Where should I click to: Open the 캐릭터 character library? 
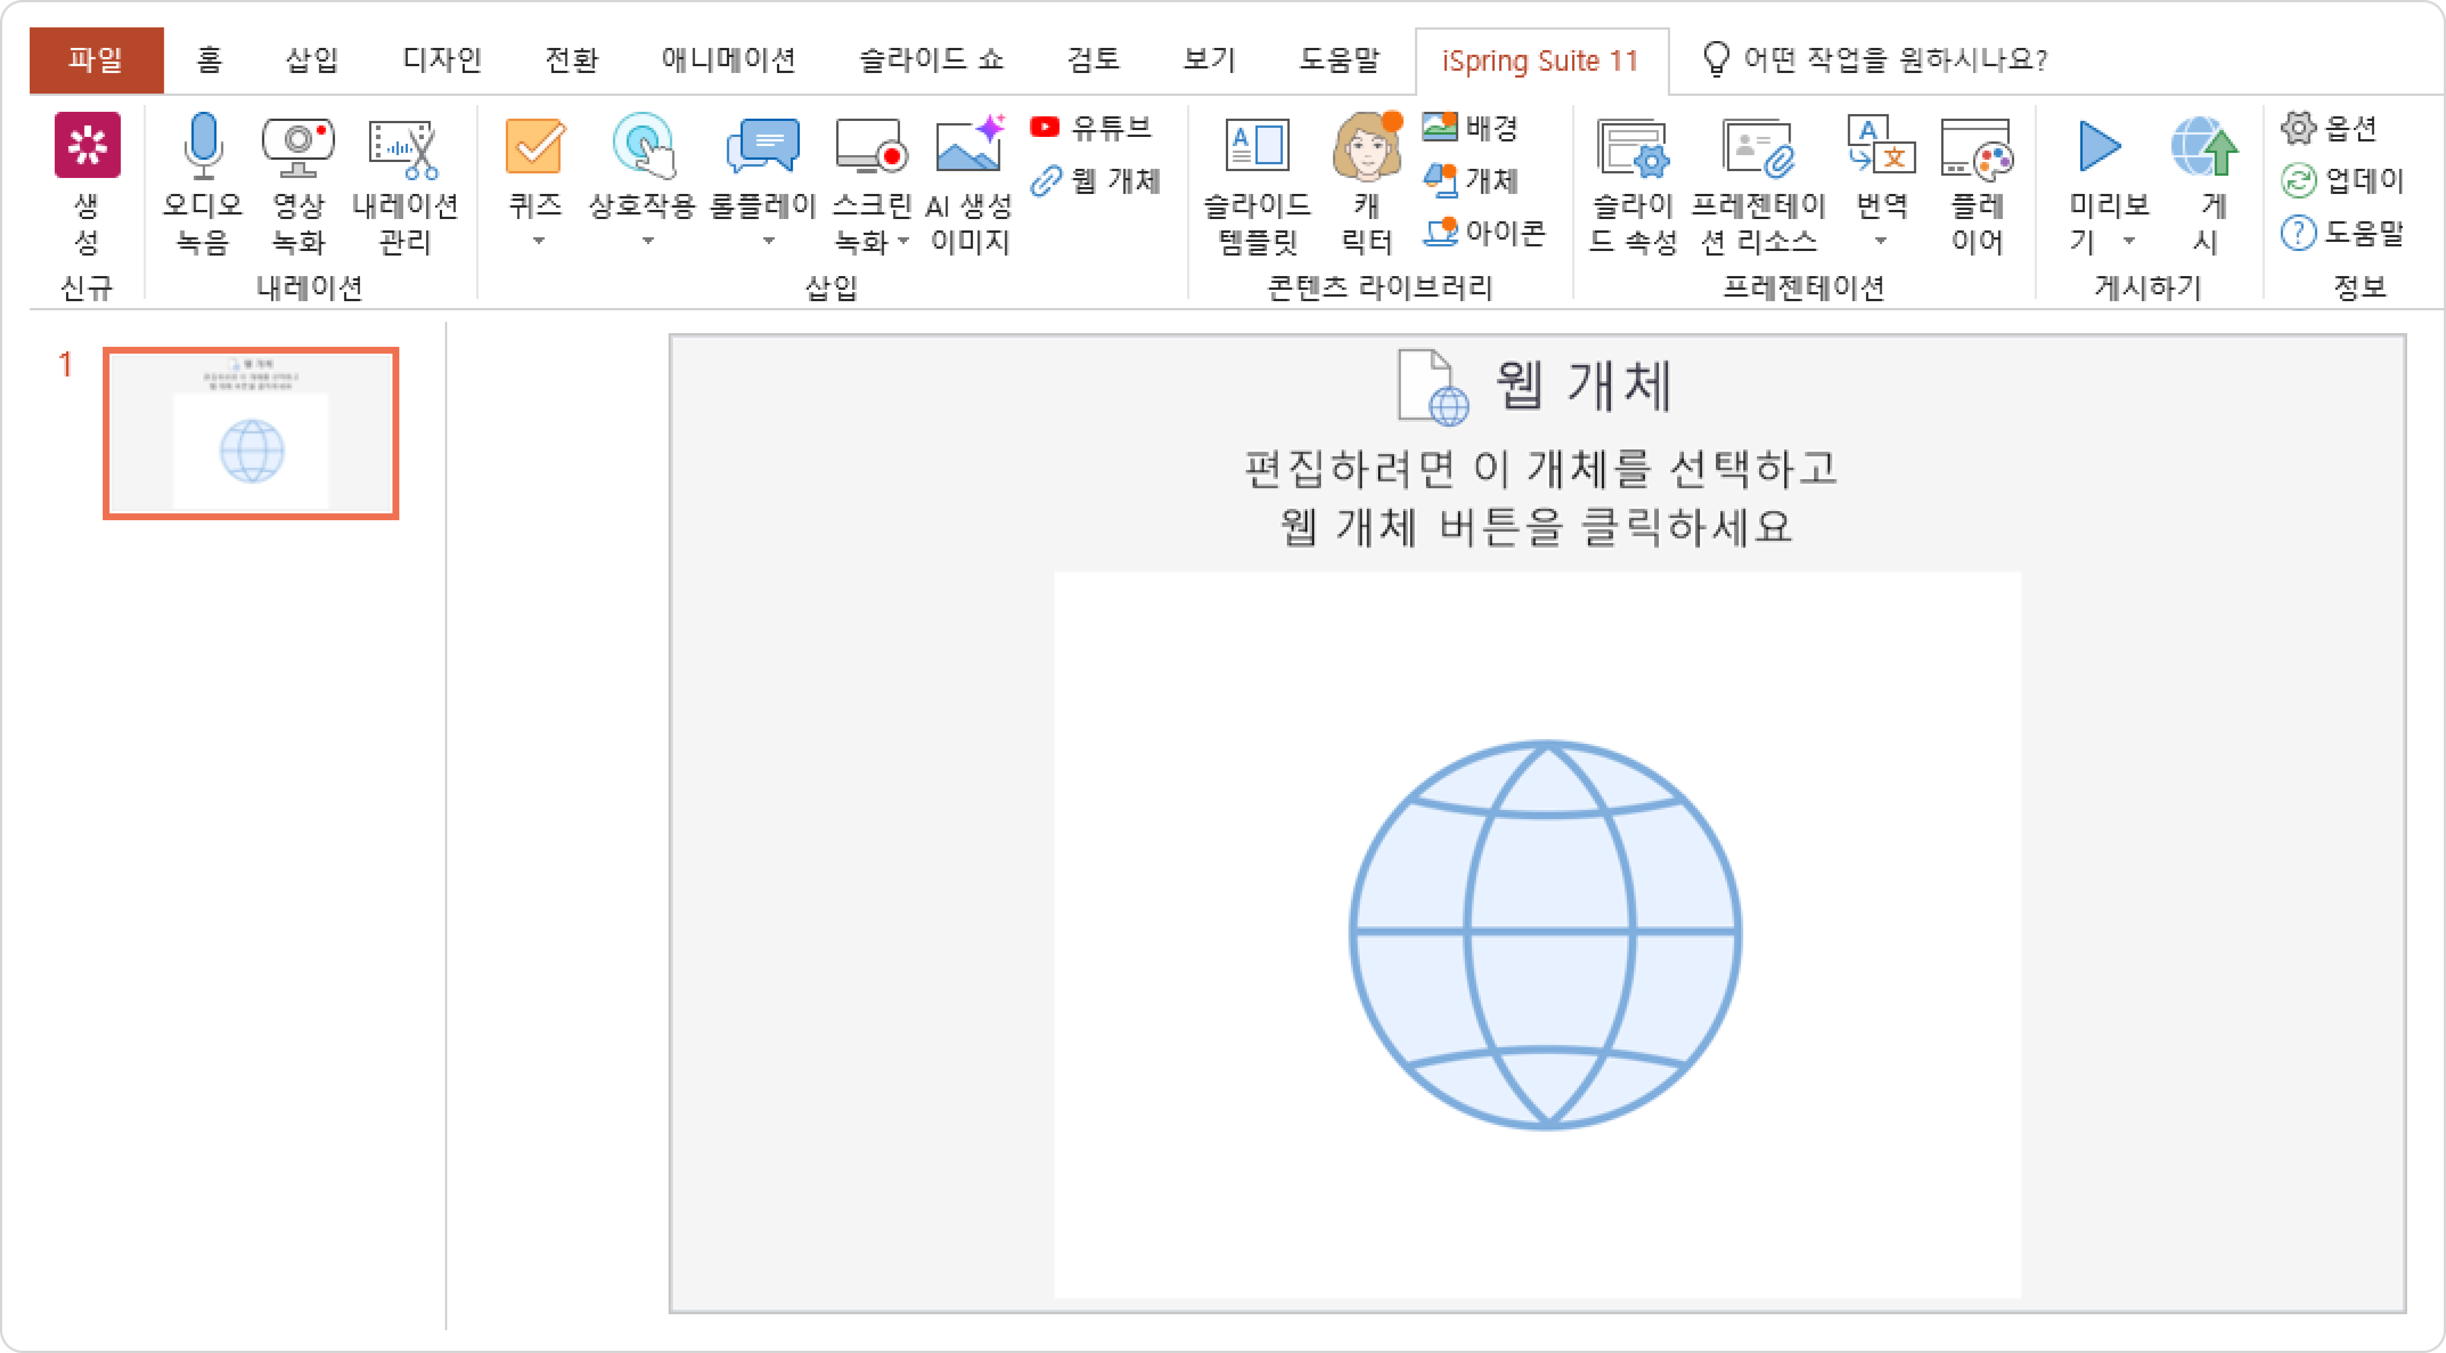tap(1366, 147)
